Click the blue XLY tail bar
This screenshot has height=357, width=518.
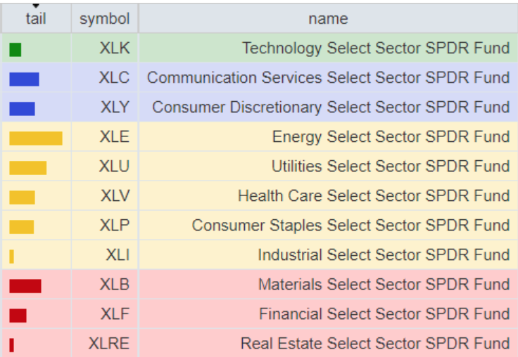tap(22, 108)
